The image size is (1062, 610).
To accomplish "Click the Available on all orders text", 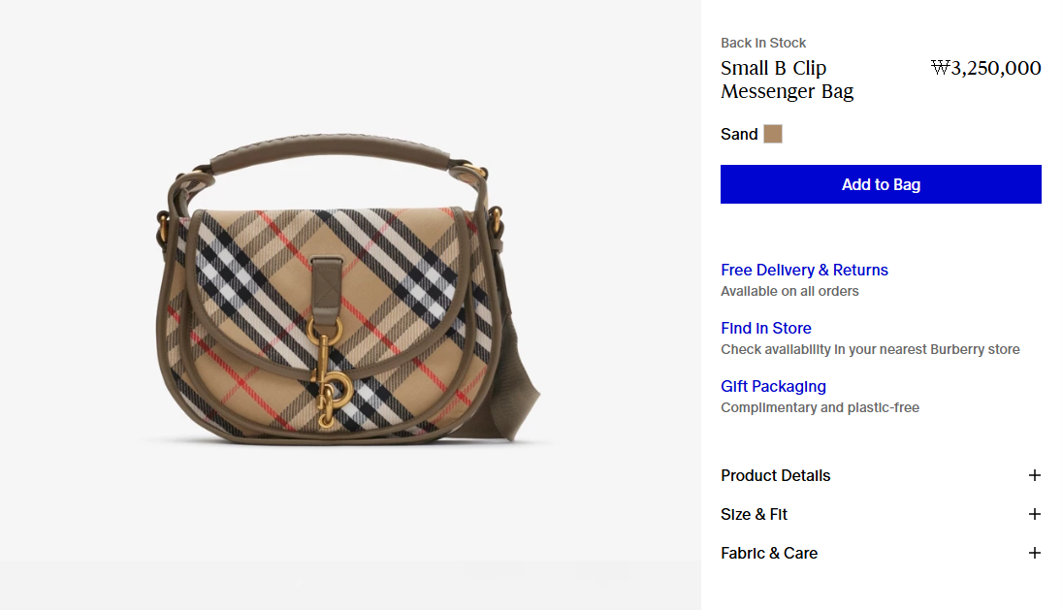I will (789, 291).
